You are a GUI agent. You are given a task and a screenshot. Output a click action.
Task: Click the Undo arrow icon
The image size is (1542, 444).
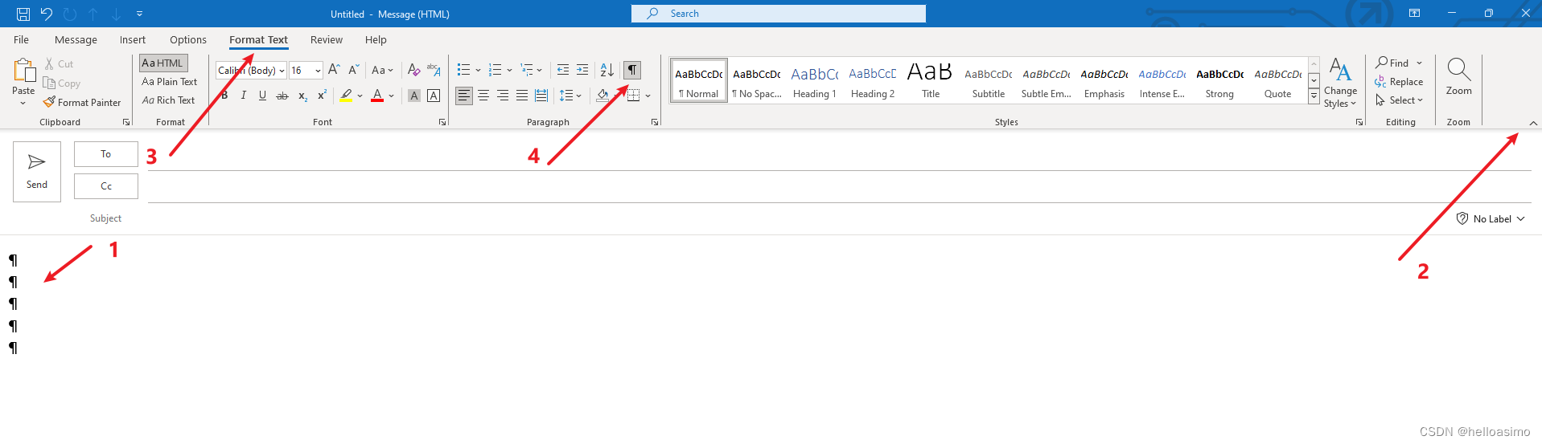[46, 14]
